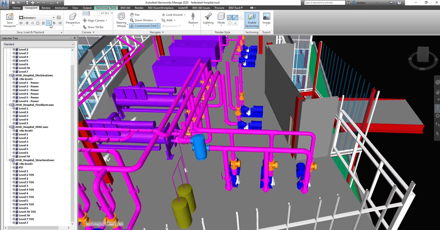This screenshot has height=230, width=440.
Task: Click the Perspective camera cube icon
Action: pyautogui.click(x=73, y=17)
